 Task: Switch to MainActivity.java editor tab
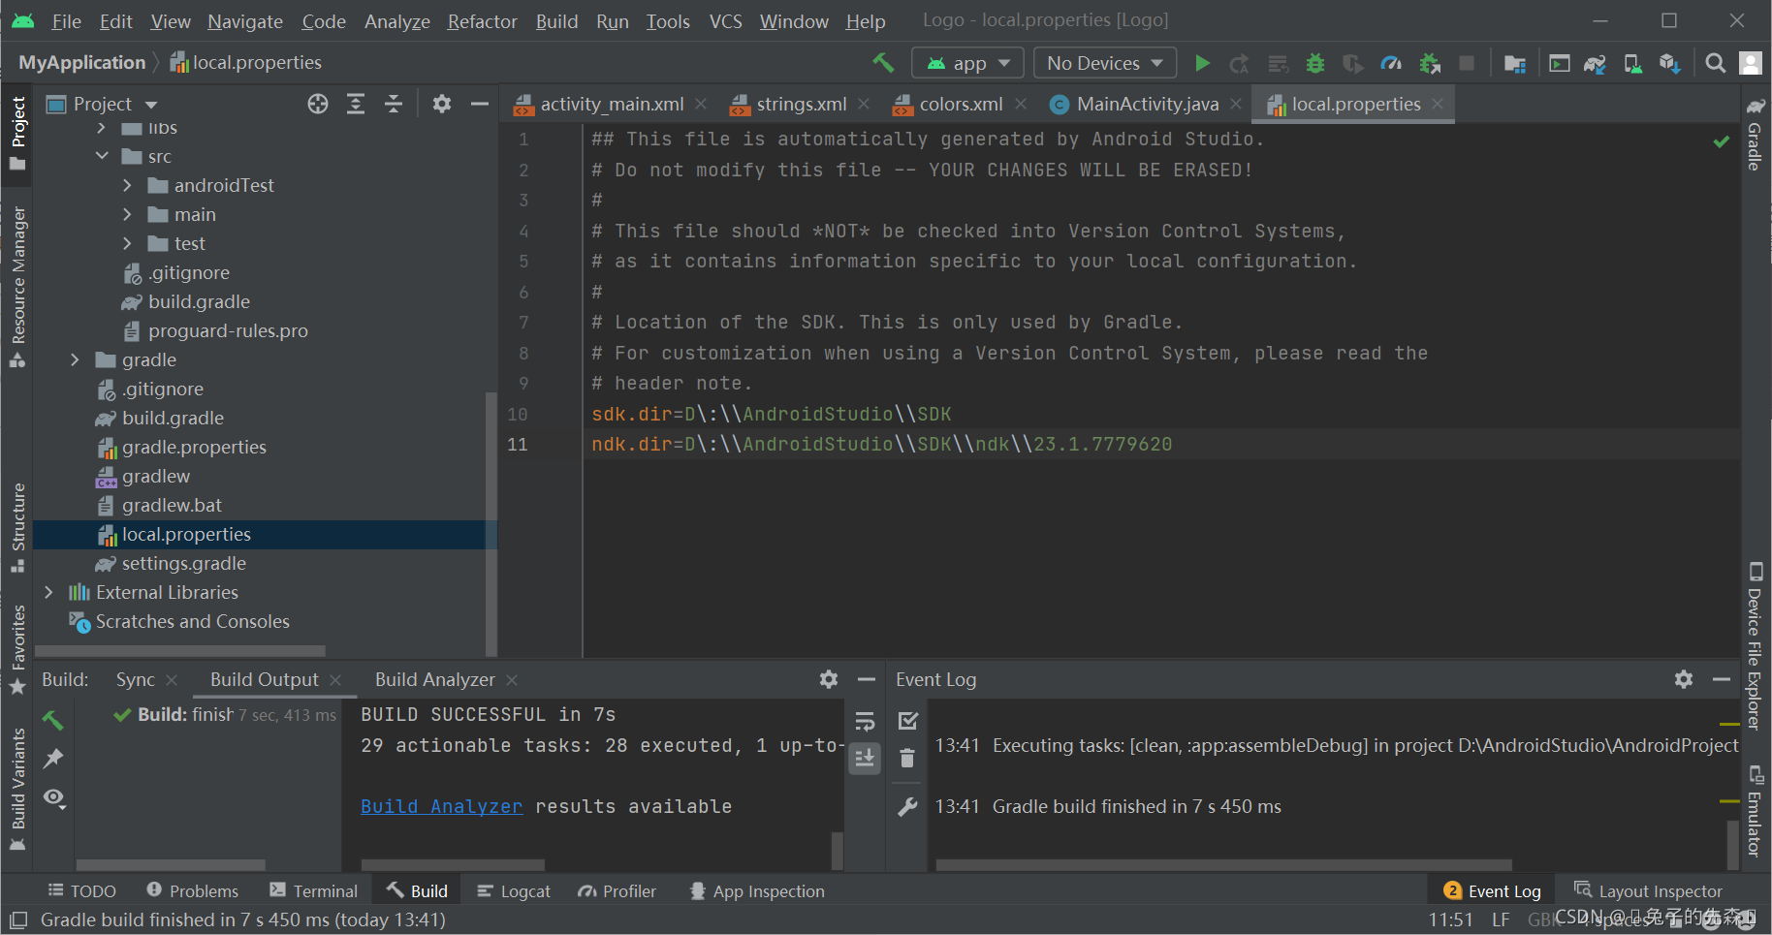click(x=1147, y=104)
